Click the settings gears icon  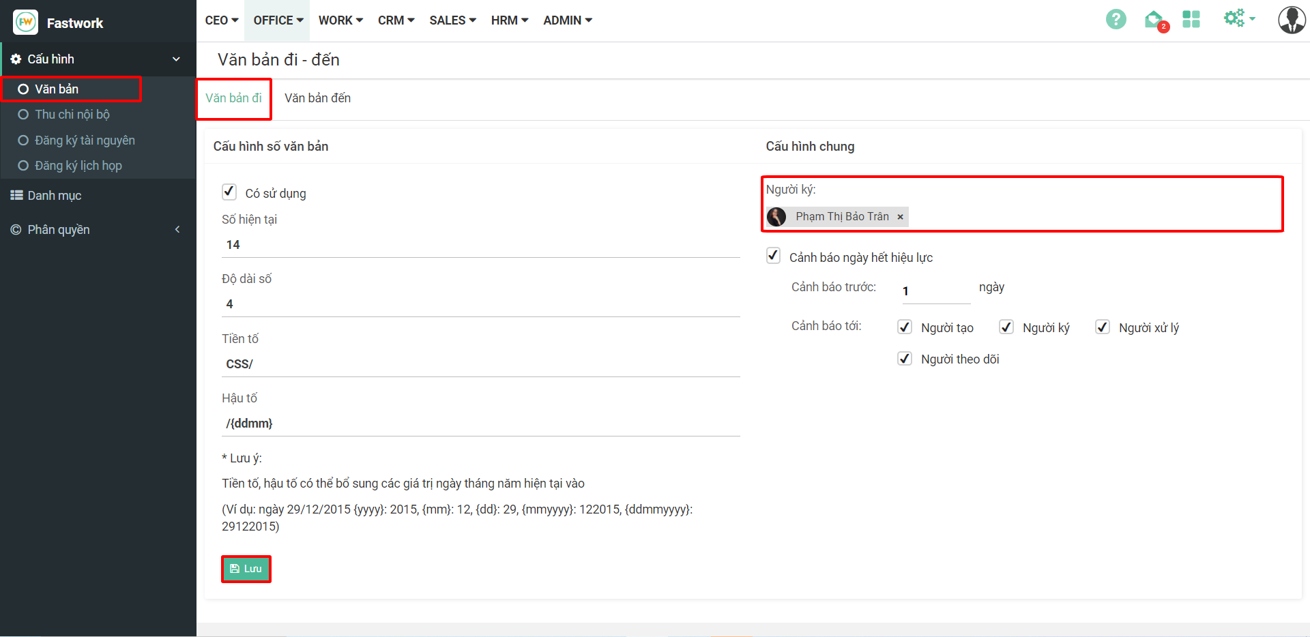point(1234,18)
